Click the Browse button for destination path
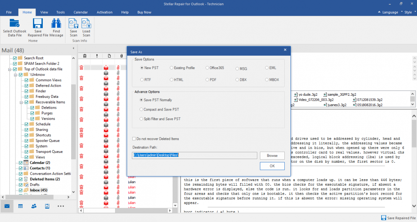This screenshot has width=417, height=222. pos(272,155)
